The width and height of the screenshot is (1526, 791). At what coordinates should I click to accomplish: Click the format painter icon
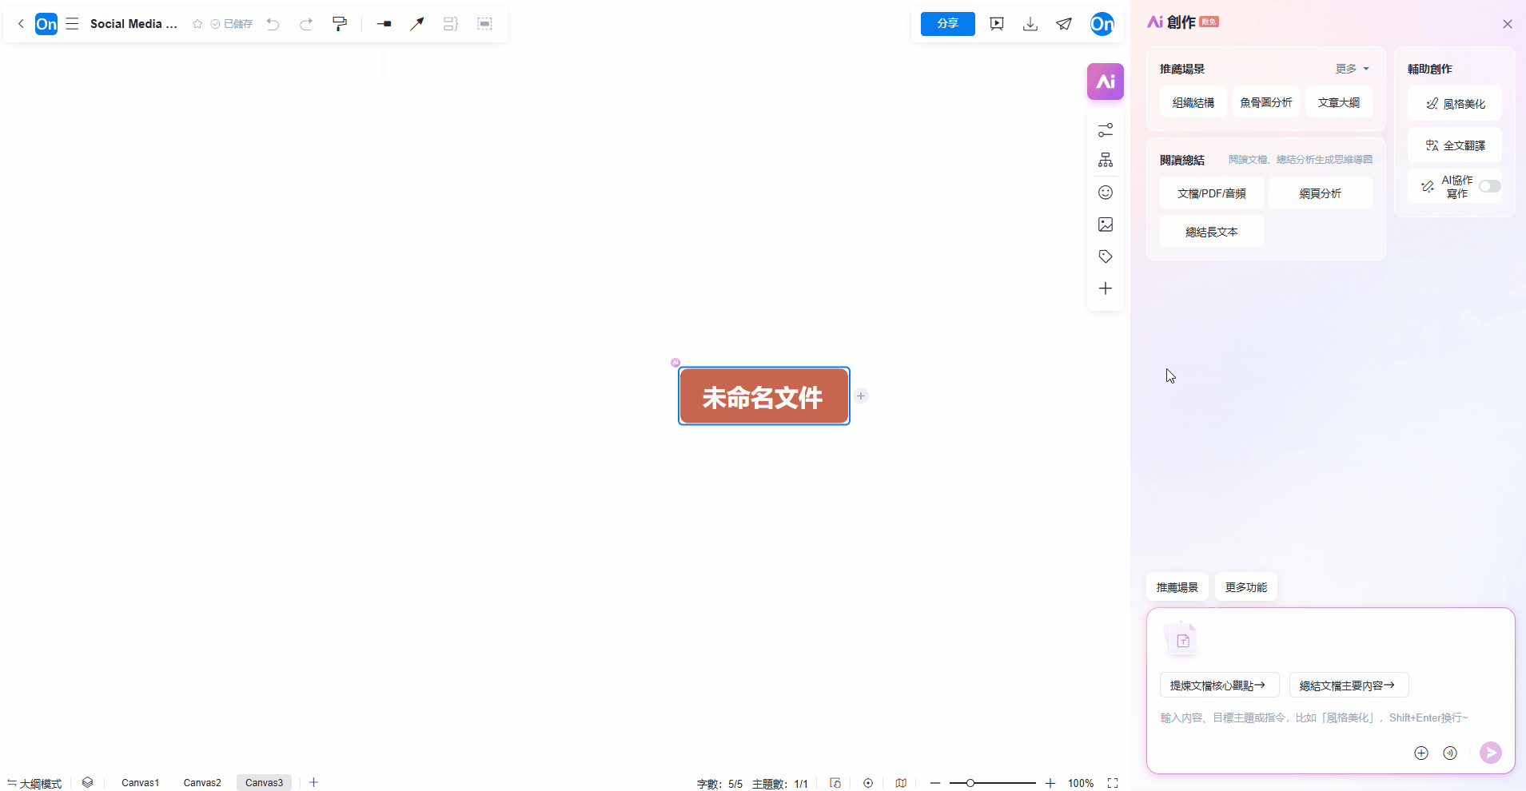[x=340, y=24]
